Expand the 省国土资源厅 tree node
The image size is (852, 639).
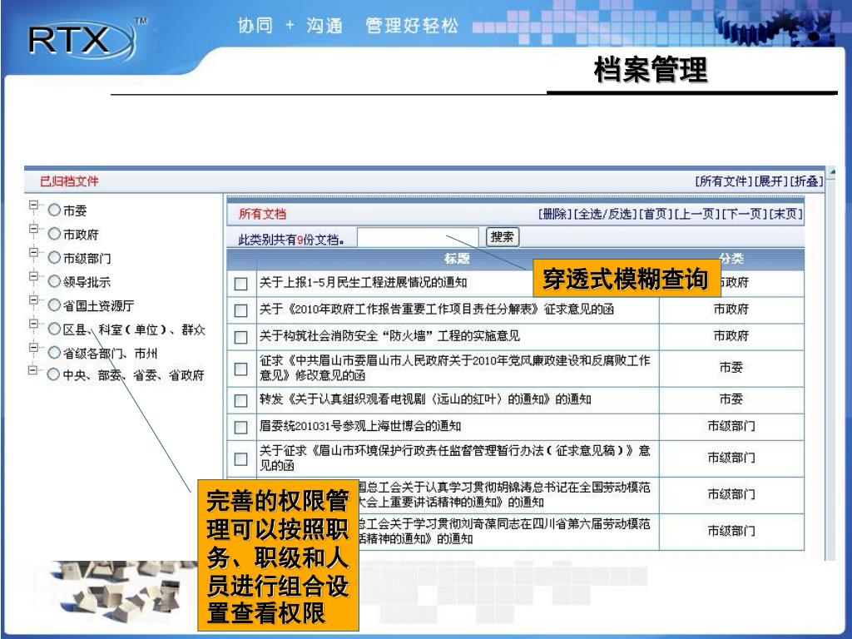pyautogui.click(x=34, y=300)
